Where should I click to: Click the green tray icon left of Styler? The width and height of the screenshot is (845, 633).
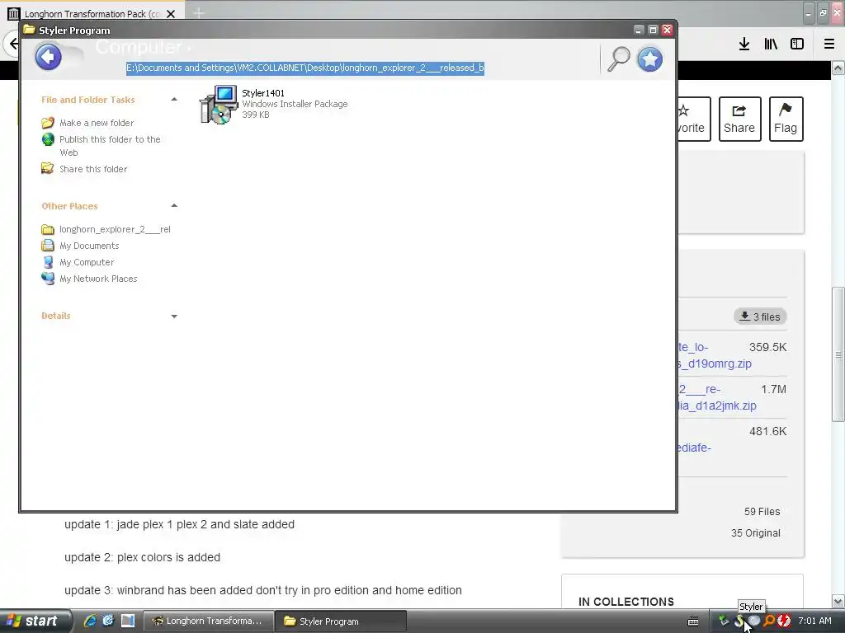coord(724,621)
